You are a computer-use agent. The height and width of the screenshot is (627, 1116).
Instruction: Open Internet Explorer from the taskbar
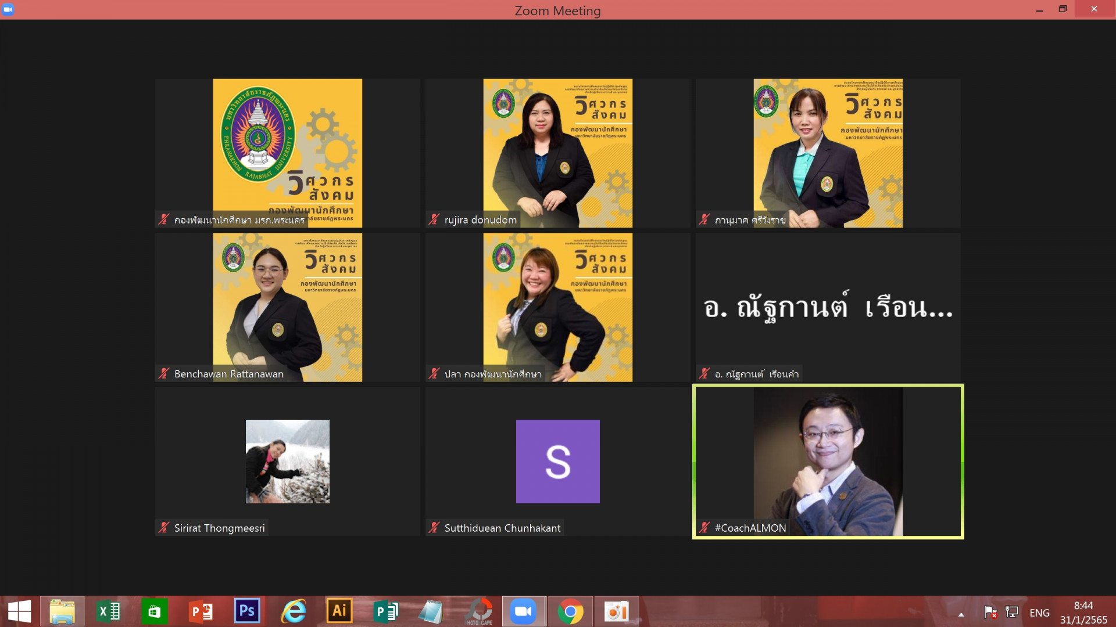click(x=294, y=611)
